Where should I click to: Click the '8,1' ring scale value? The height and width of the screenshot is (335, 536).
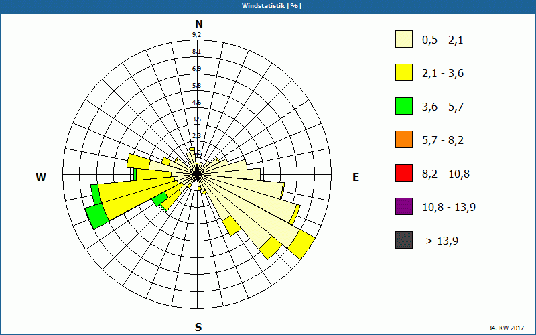pyautogui.click(x=196, y=52)
